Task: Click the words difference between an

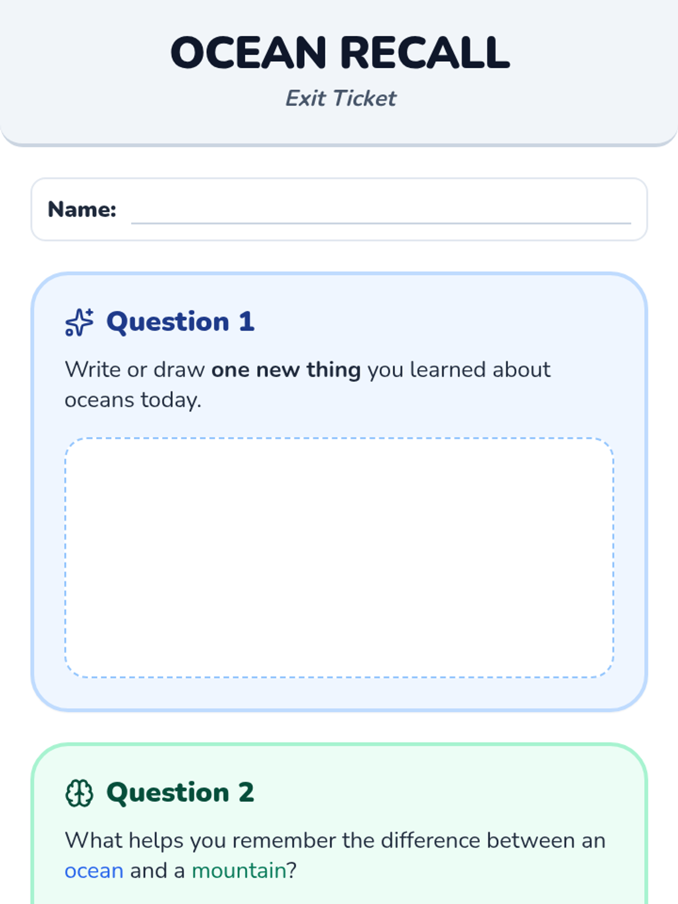Action: click(493, 840)
